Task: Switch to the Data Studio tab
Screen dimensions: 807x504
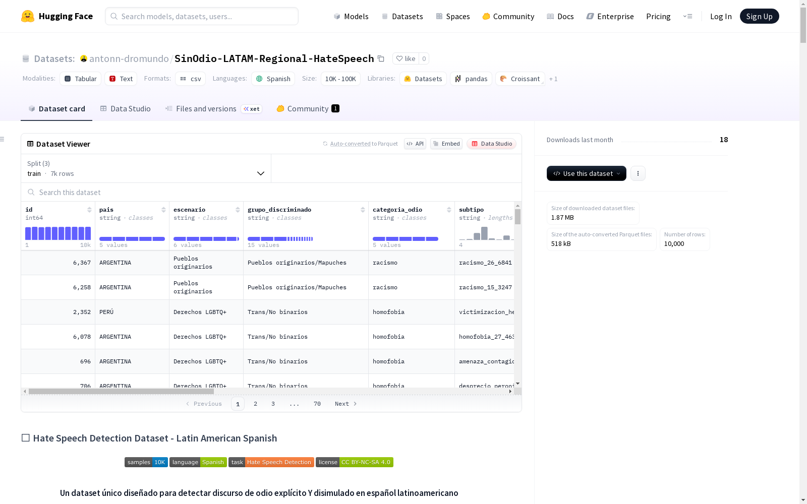Action: point(126,109)
